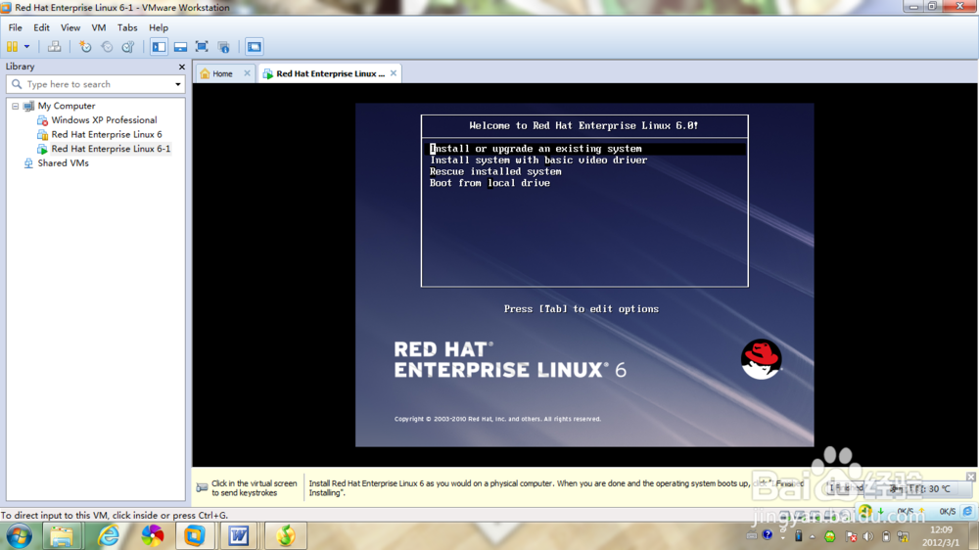Open the Tabs menu
This screenshot has height=550, width=979.
click(x=127, y=27)
